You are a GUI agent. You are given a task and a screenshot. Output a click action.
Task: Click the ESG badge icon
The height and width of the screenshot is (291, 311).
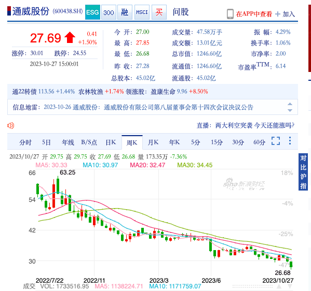point(92,12)
